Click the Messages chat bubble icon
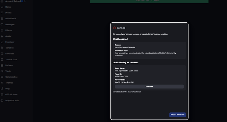The width and height of the screenshot is (227, 122). tap(2, 24)
